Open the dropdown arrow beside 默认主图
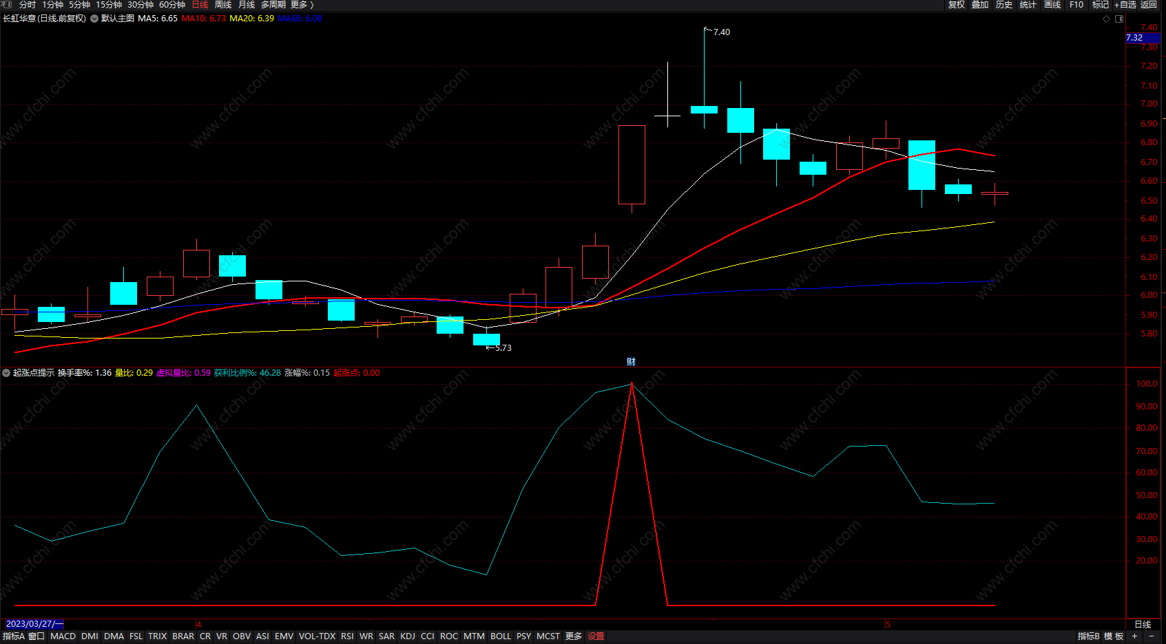This screenshot has width=1166, height=644. coord(94,19)
